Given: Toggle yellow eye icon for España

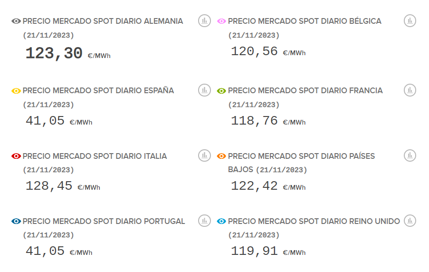Looking at the screenshot, I should click(16, 91).
